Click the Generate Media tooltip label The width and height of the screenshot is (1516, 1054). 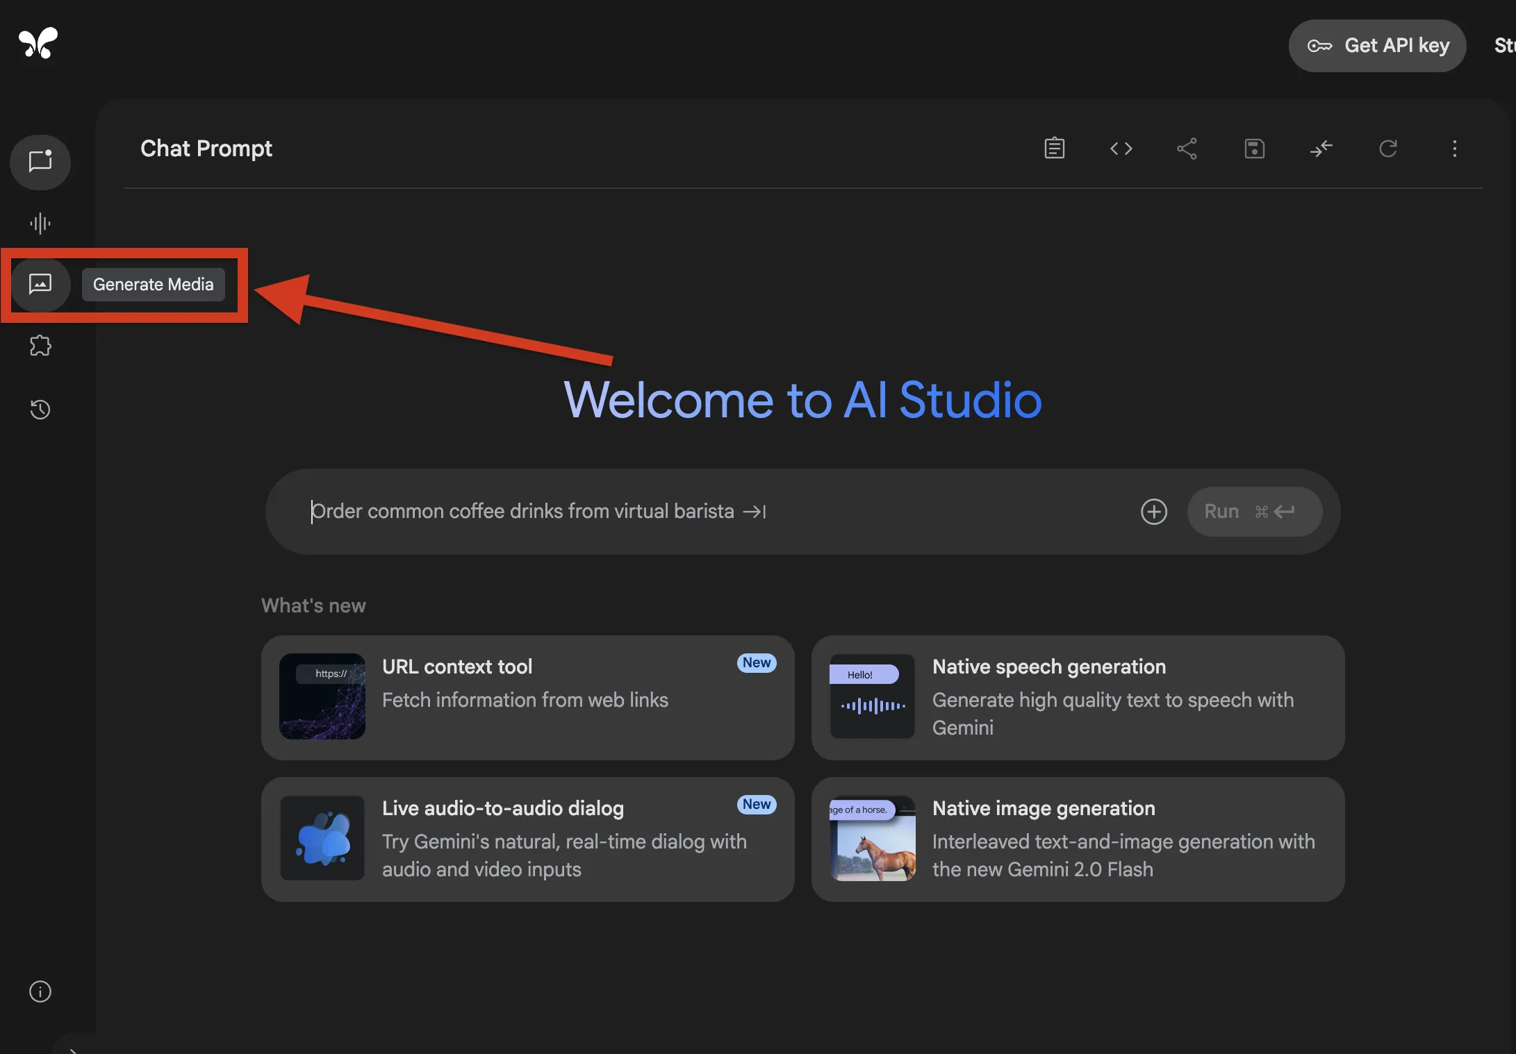click(154, 285)
